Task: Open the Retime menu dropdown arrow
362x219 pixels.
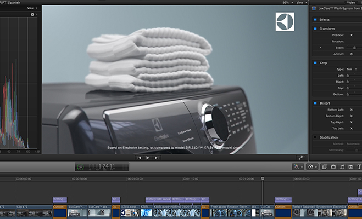Action: point(316,167)
